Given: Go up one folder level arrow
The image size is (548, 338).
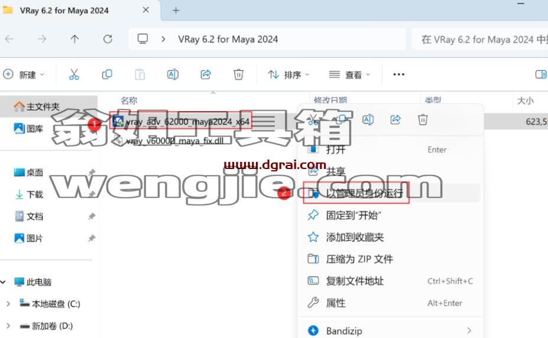Looking at the screenshot, I should tap(74, 39).
